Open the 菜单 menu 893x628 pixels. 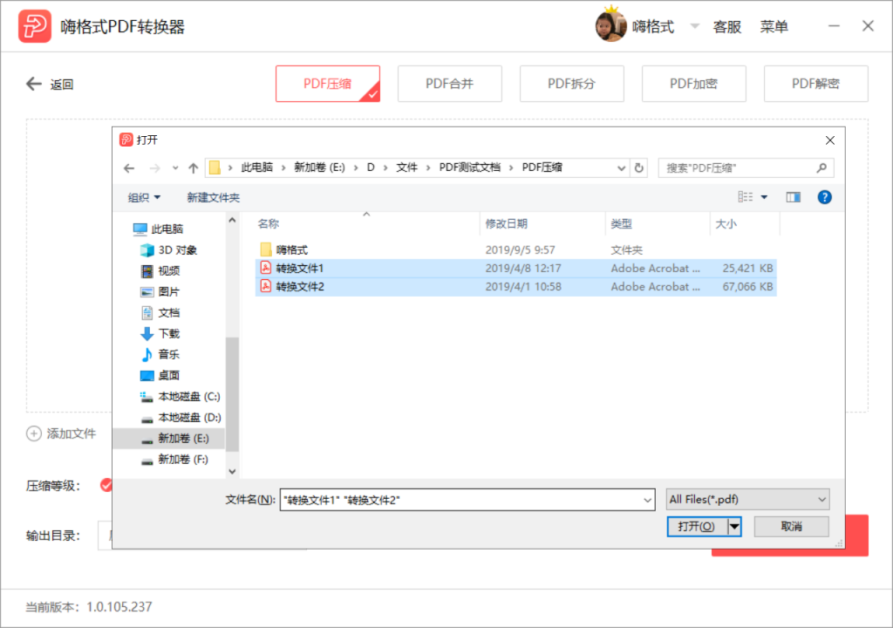pyautogui.click(x=774, y=27)
